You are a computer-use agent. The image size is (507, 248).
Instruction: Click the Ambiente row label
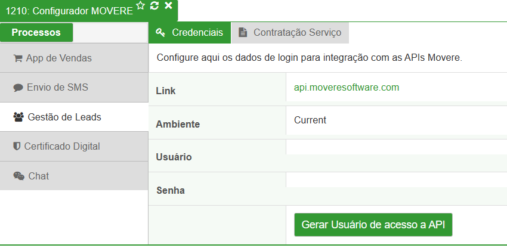click(178, 124)
